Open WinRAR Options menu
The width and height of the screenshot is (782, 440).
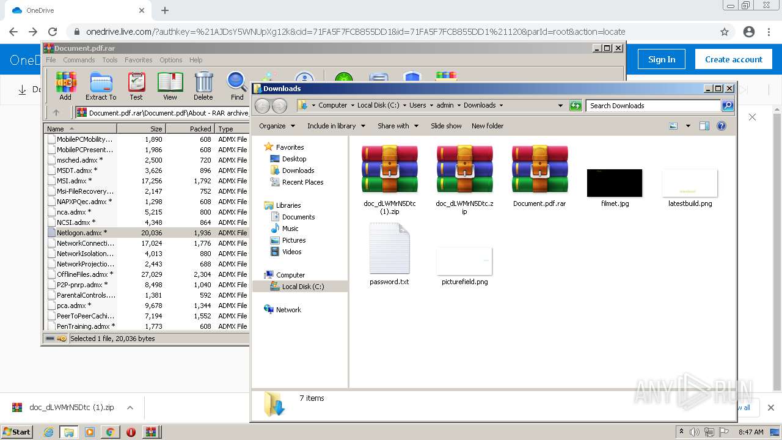coord(171,60)
